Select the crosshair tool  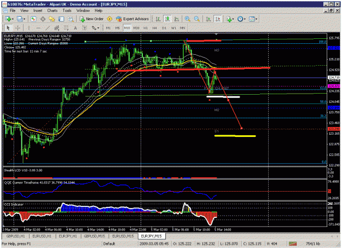[18, 28]
